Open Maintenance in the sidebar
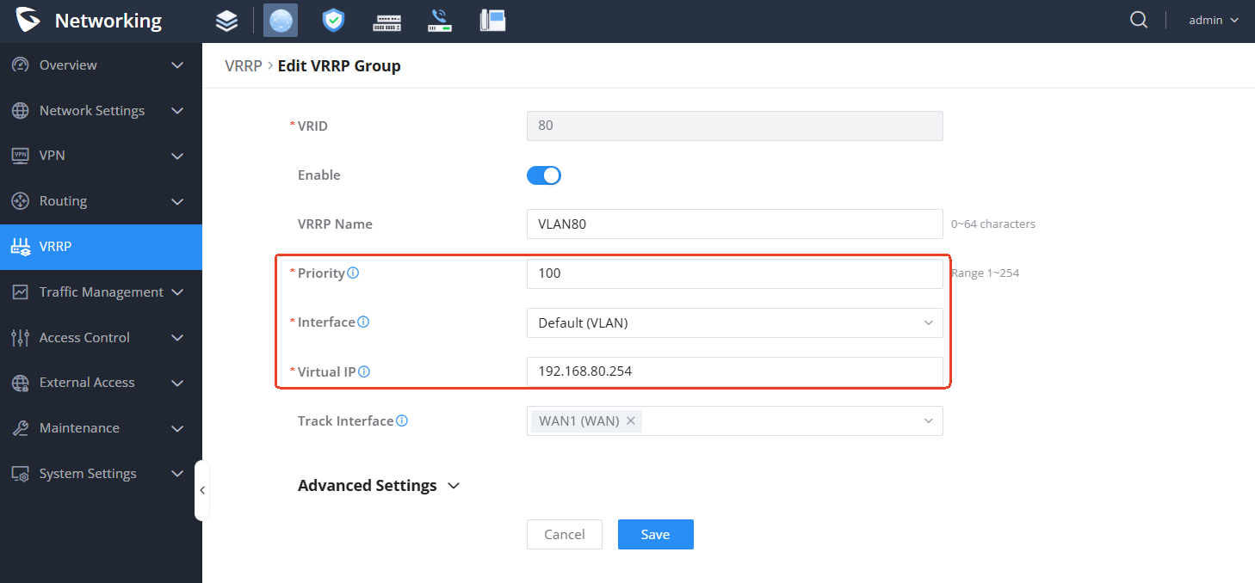 101,428
